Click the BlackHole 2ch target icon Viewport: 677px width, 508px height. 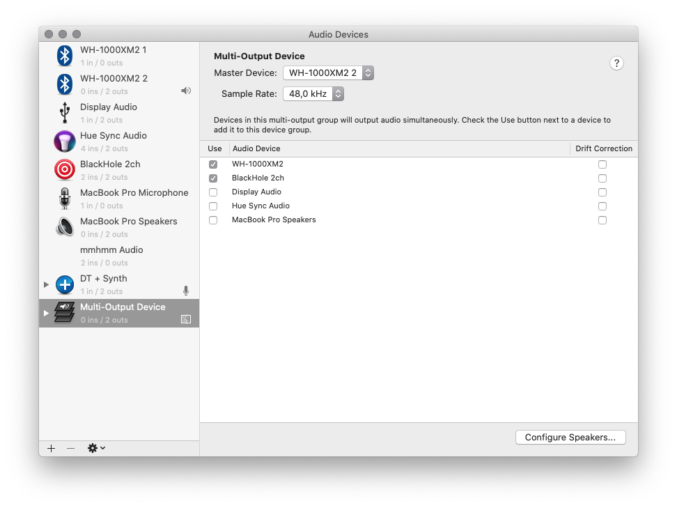65,170
